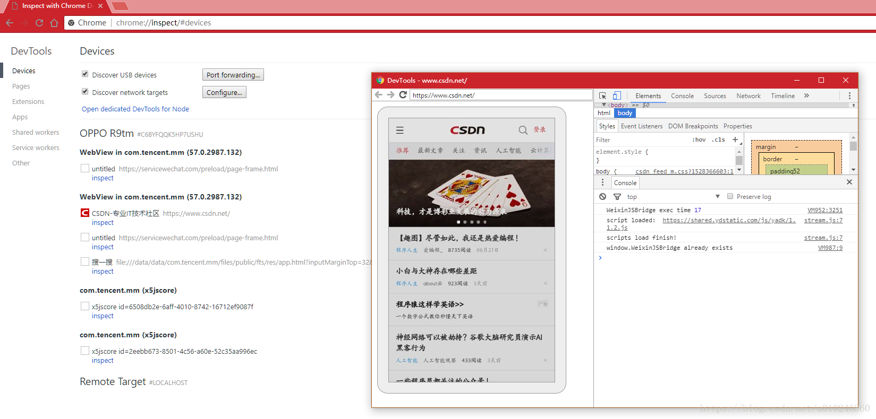Viewport: 876px width, 419px height.
Task: Open VM952:3251 source link in console
Action: pos(825,210)
